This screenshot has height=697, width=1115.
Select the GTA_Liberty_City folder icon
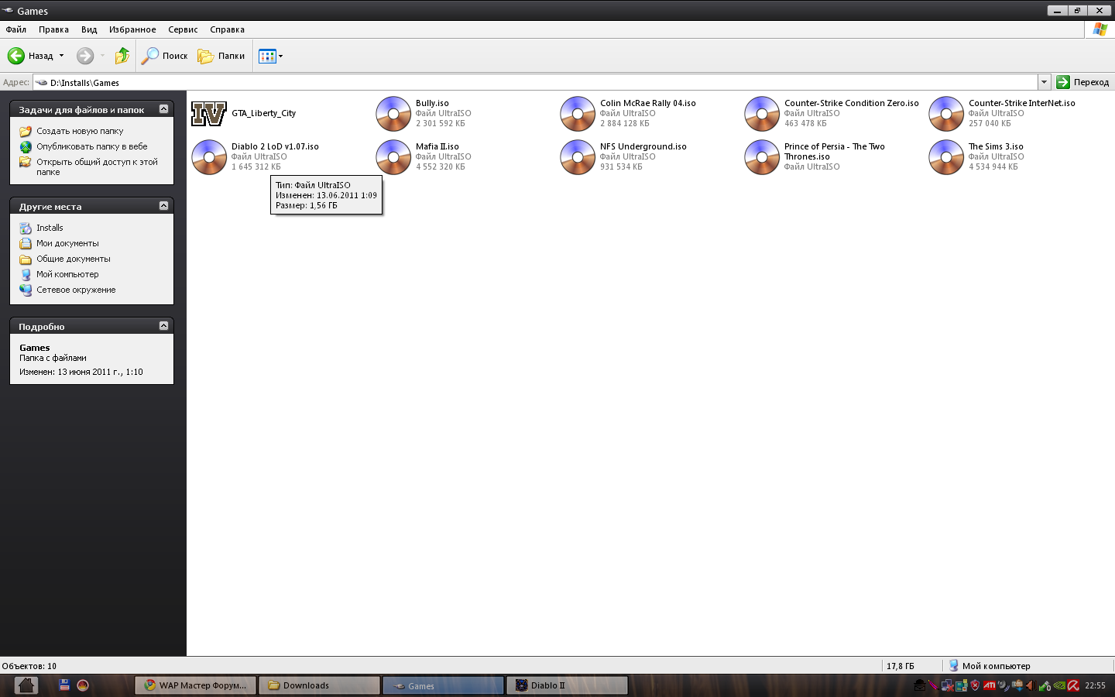[209, 114]
